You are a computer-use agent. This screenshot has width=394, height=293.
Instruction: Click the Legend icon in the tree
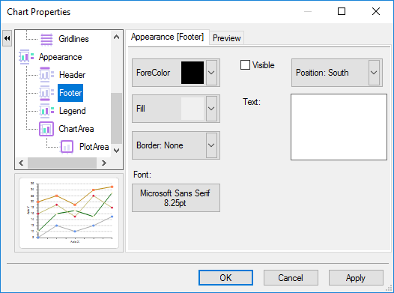(46, 111)
